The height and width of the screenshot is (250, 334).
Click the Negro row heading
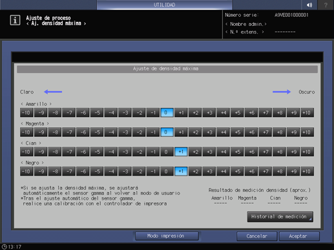pyautogui.click(x=32, y=163)
